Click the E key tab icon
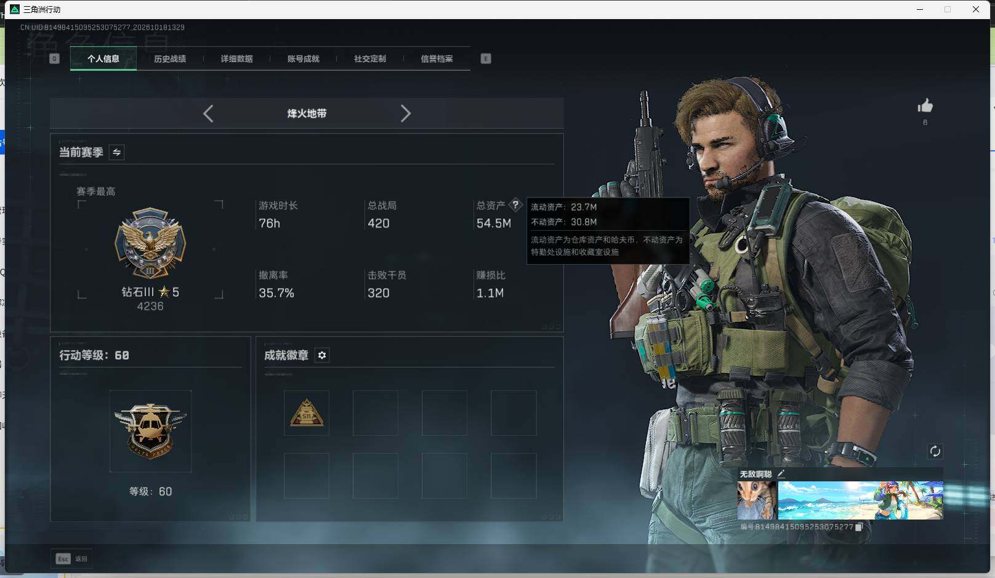 pos(486,58)
